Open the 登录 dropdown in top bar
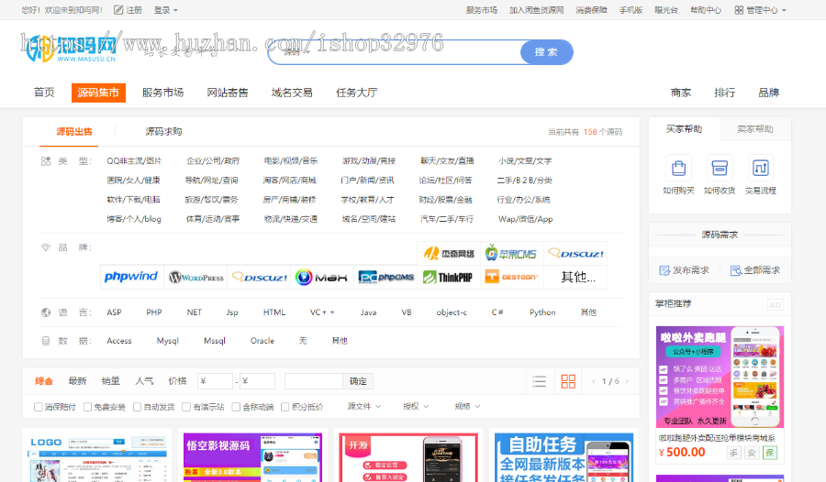Image resolution: width=826 pixels, height=482 pixels. click(166, 10)
